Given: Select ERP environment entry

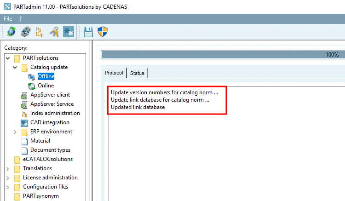Looking at the screenshot, I should (x=51, y=132).
